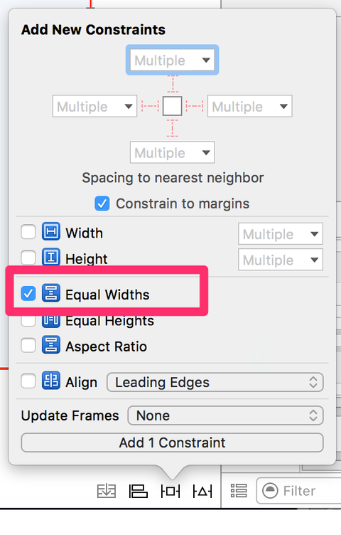Viewport: 341px width, 535px height.
Task: Click the Embed In Stack icon
Action: pos(107,492)
